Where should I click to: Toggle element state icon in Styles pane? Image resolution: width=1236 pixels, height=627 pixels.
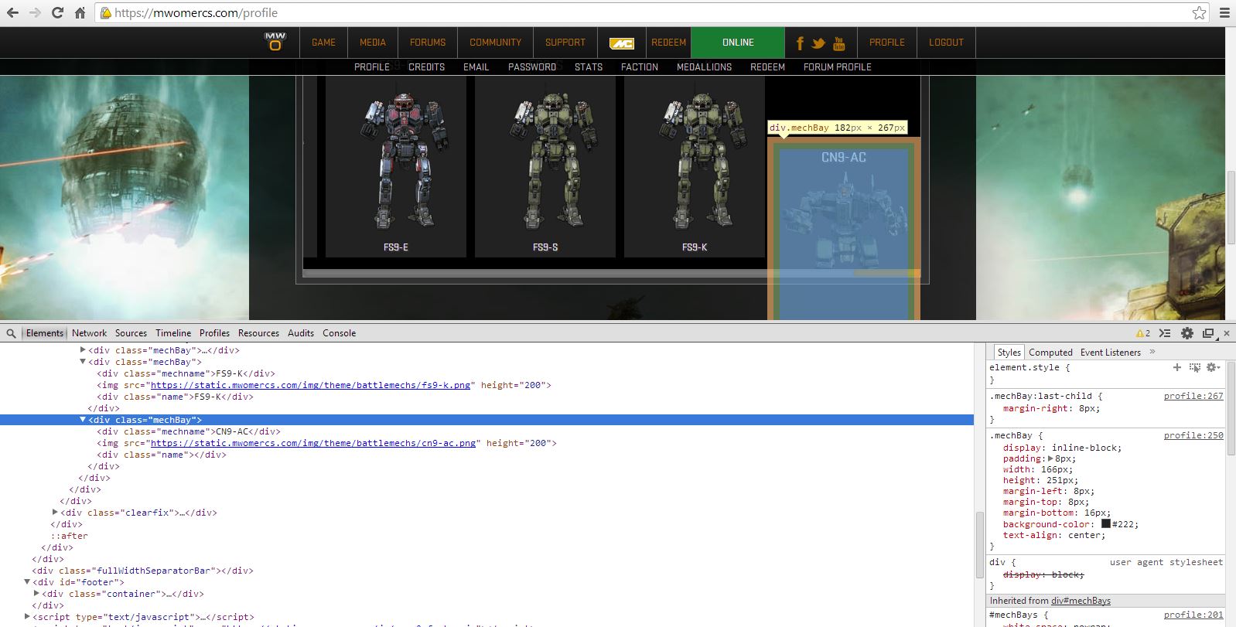click(x=1194, y=367)
